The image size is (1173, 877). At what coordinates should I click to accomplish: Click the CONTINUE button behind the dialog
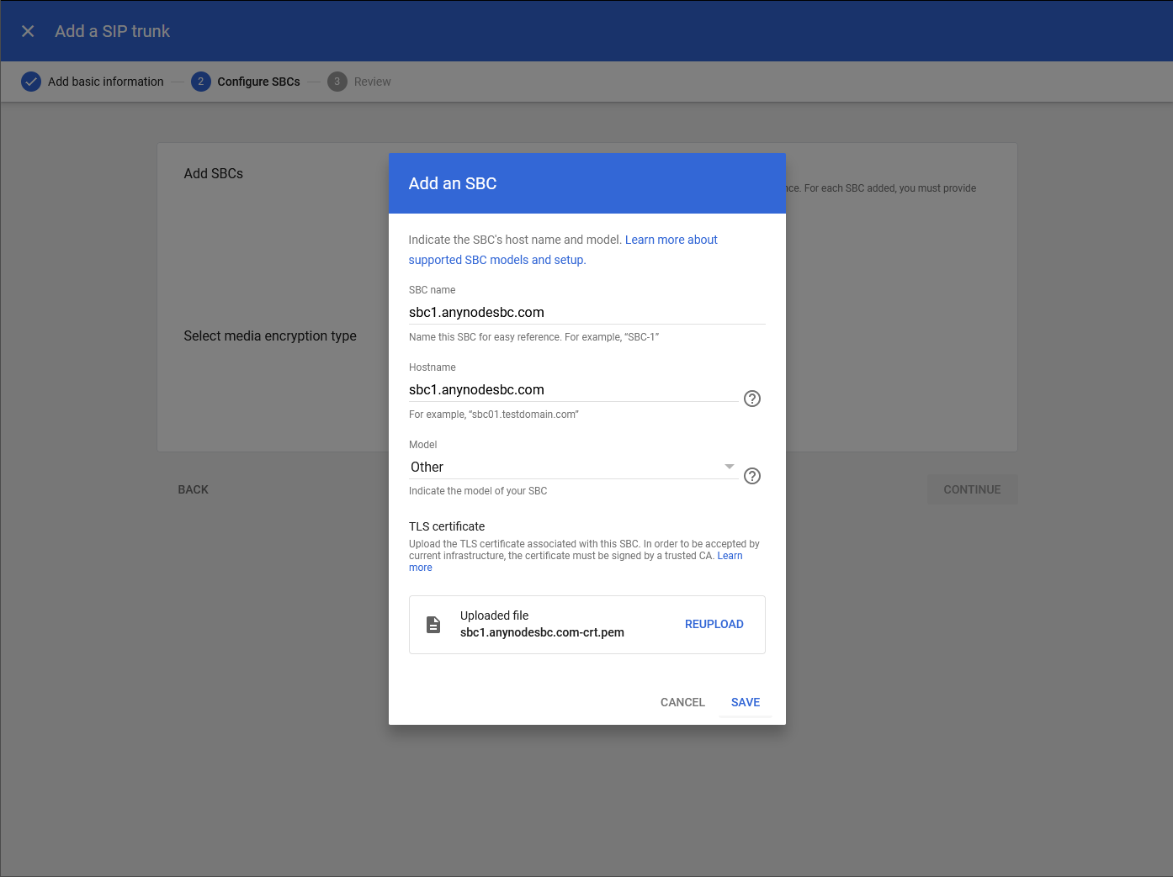pyautogui.click(x=972, y=489)
